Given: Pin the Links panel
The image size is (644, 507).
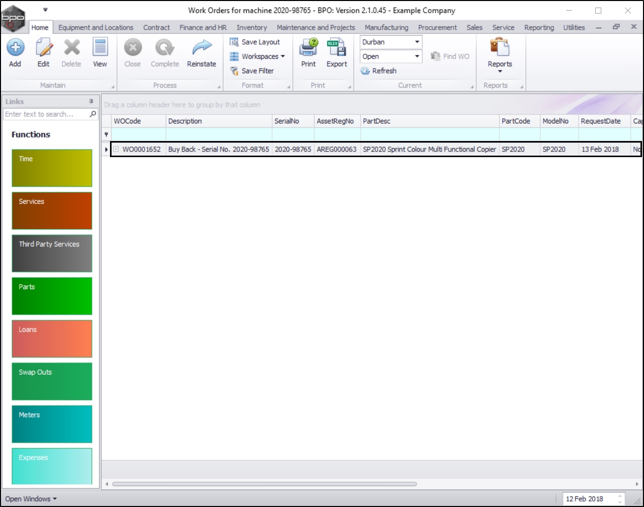Looking at the screenshot, I should (91, 101).
